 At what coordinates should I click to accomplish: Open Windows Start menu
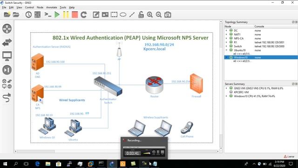[5, 164]
